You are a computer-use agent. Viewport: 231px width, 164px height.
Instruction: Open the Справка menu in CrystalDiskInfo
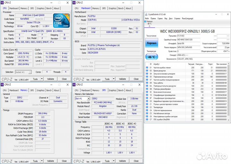click(177, 19)
